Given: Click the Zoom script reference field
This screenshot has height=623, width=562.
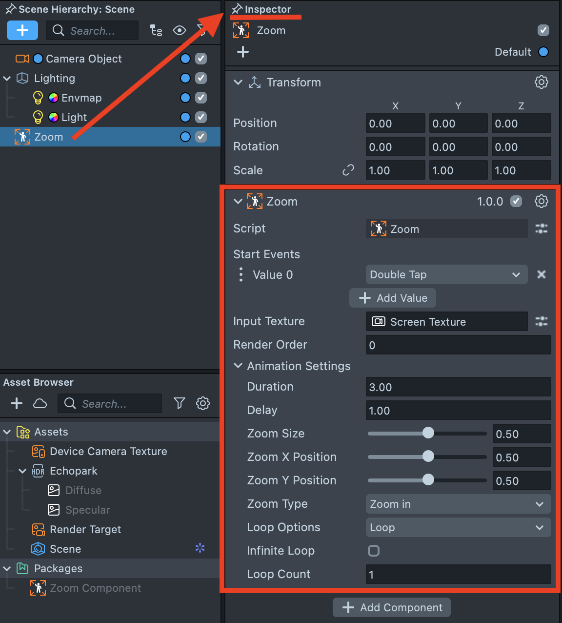Looking at the screenshot, I should (x=447, y=228).
